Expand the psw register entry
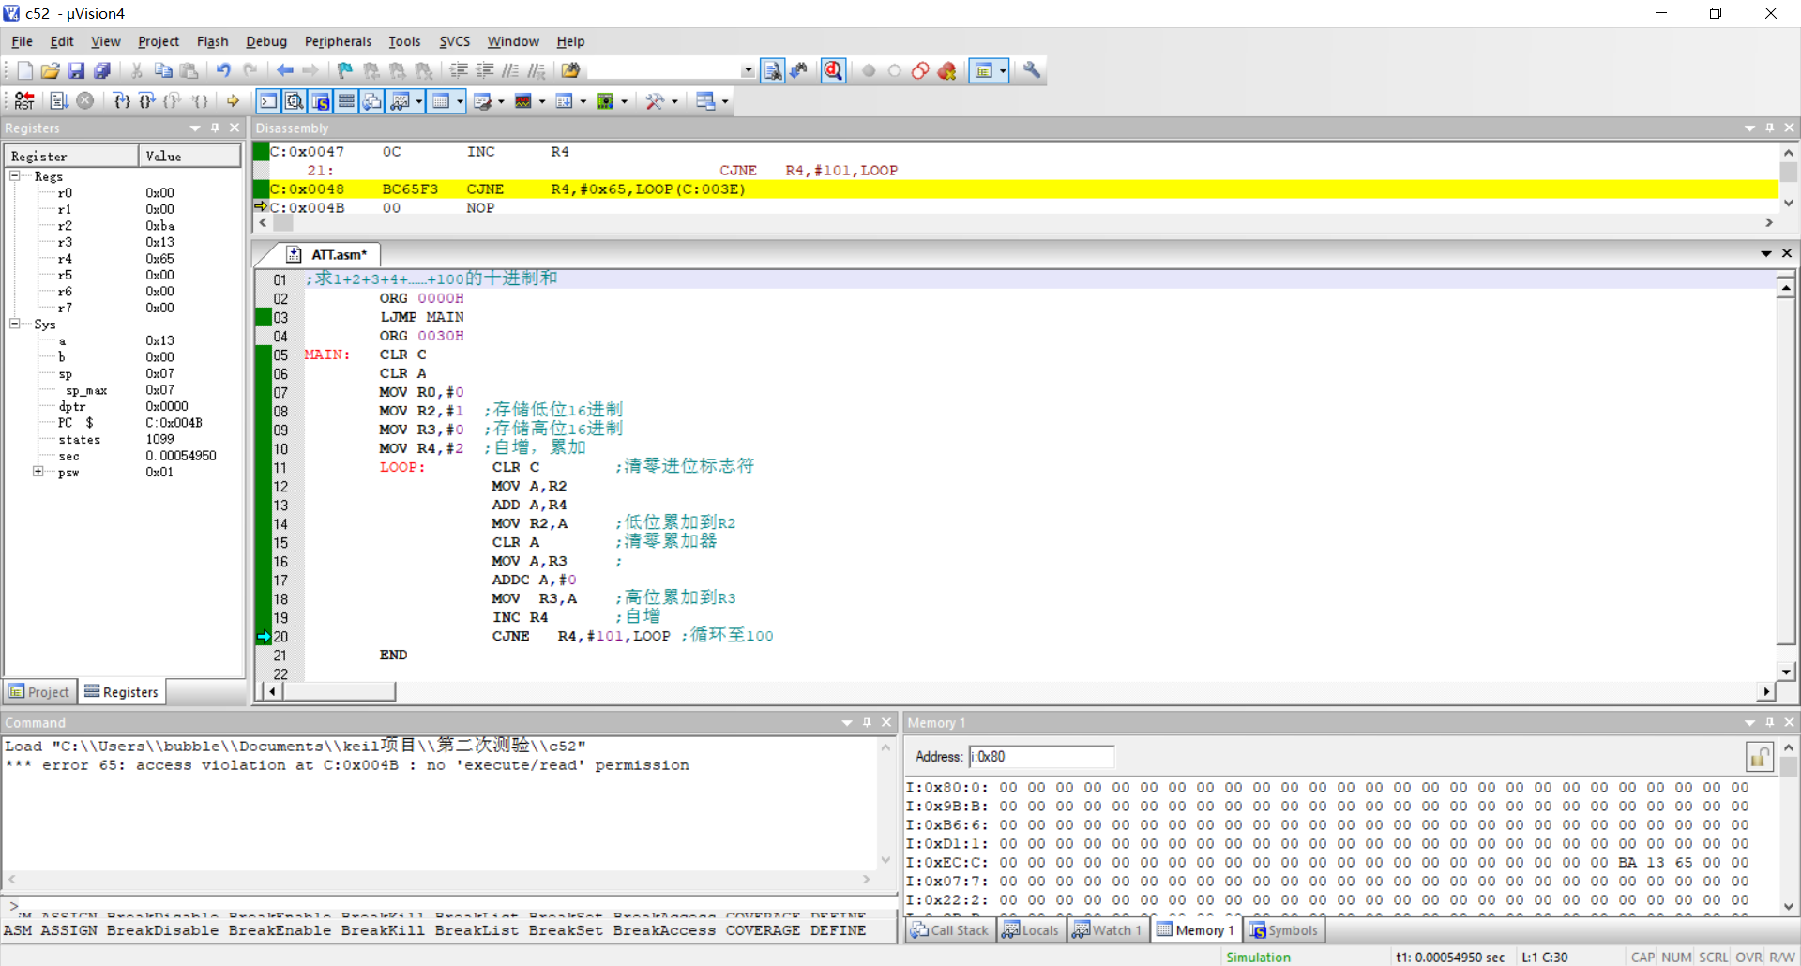The width and height of the screenshot is (1801, 966). click(38, 472)
